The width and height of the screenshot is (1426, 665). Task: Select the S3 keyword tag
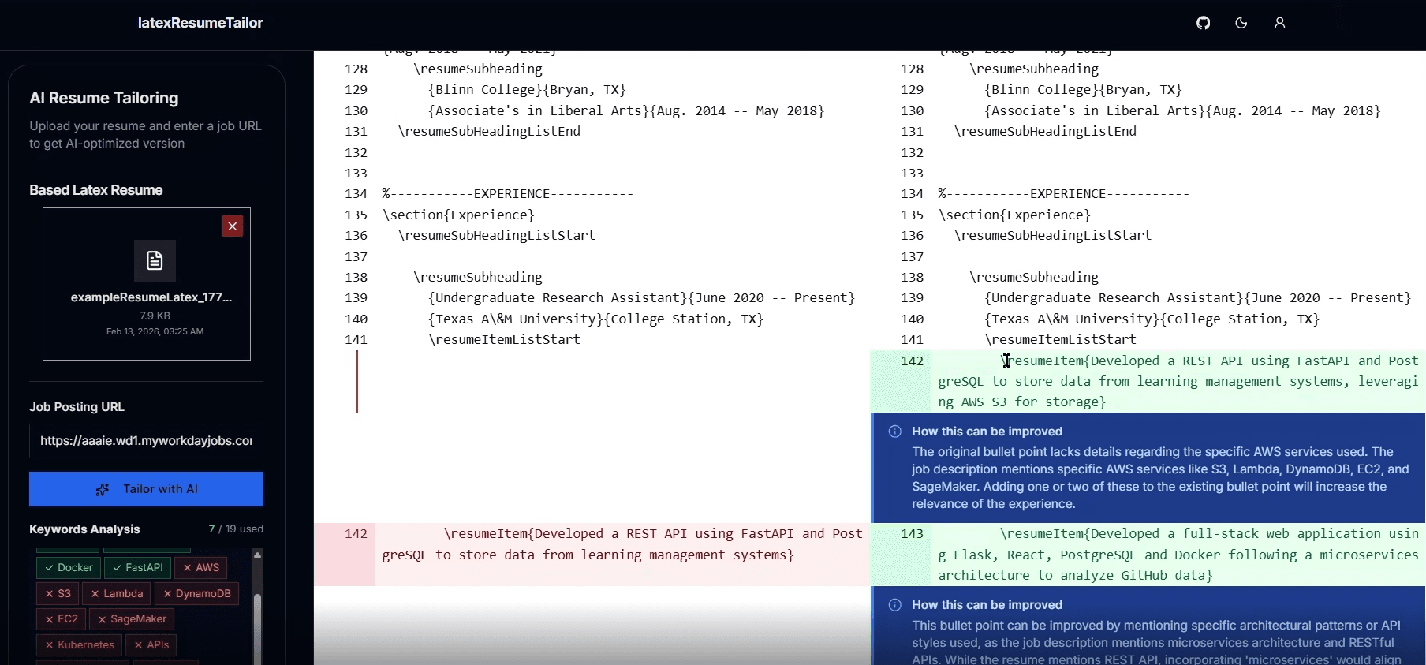click(x=58, y=593)
